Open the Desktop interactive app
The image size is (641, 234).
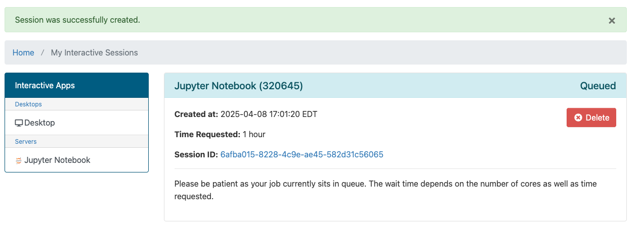coord(39,123)
